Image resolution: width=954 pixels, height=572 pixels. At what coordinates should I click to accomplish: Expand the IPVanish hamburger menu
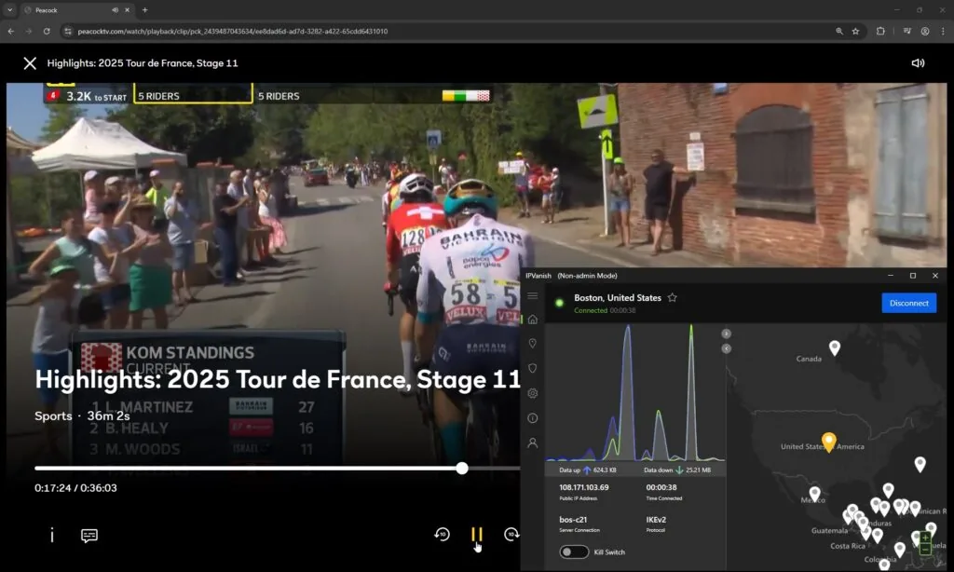[x=532, y=295]
